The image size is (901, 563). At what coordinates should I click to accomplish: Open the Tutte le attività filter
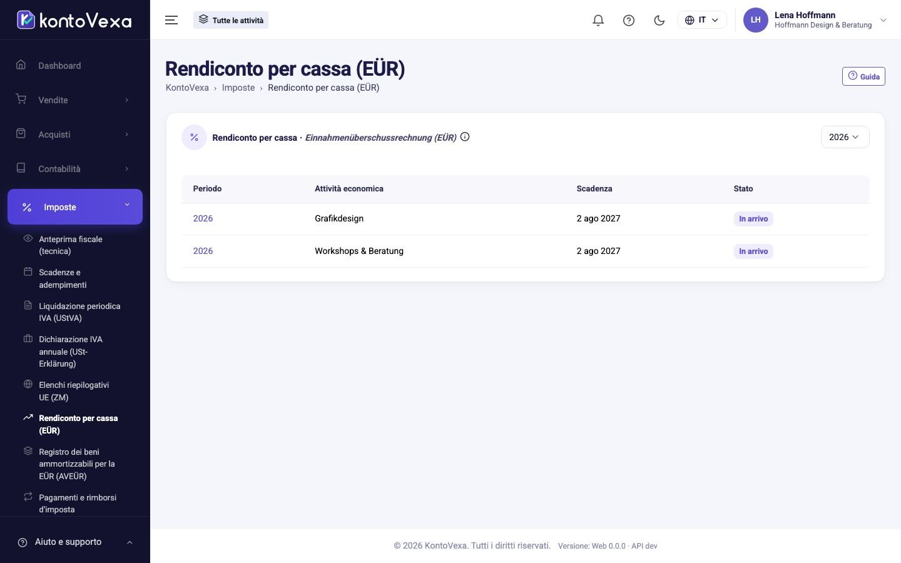231,20
